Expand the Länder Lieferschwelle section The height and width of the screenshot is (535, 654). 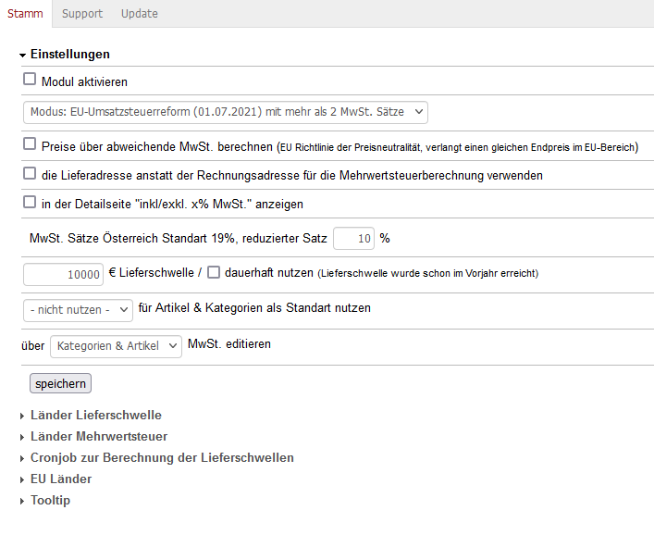click(x=95, y=416)
